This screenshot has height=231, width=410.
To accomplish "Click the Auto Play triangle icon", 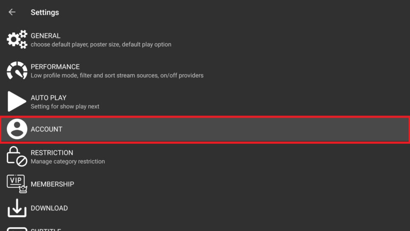I will pyautogui.click(x=17, y=101).
